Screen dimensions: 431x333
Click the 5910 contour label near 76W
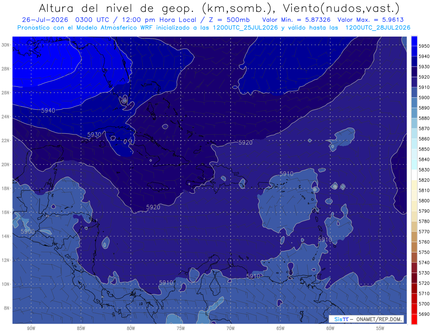click(x=166, y=283)
